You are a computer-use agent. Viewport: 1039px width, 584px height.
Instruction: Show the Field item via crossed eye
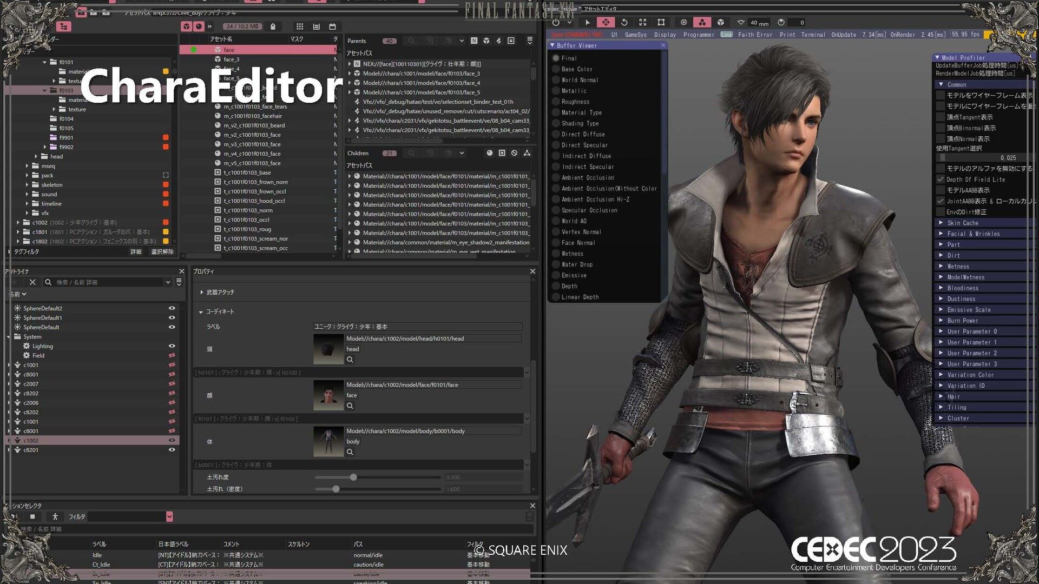tap(172, 355)
